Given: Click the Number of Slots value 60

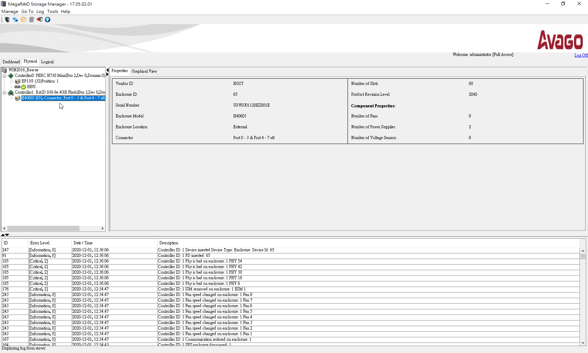Looking at the screenshot, I should pyautogui.click(x=471, y=84).
